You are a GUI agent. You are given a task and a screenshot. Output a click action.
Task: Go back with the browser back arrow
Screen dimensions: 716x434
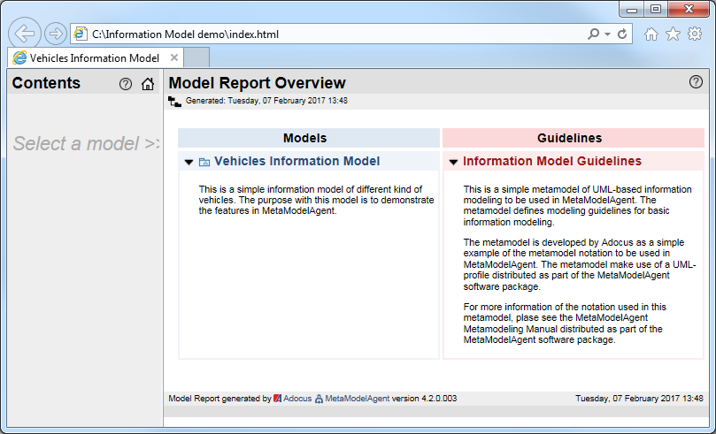[x=25, y=34]
